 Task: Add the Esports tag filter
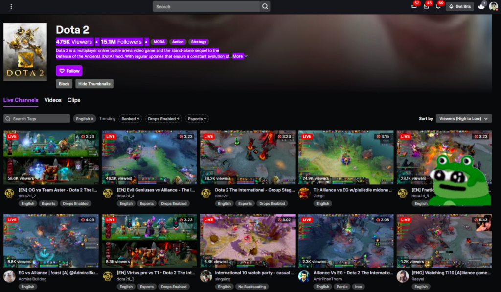pos(197,119)
